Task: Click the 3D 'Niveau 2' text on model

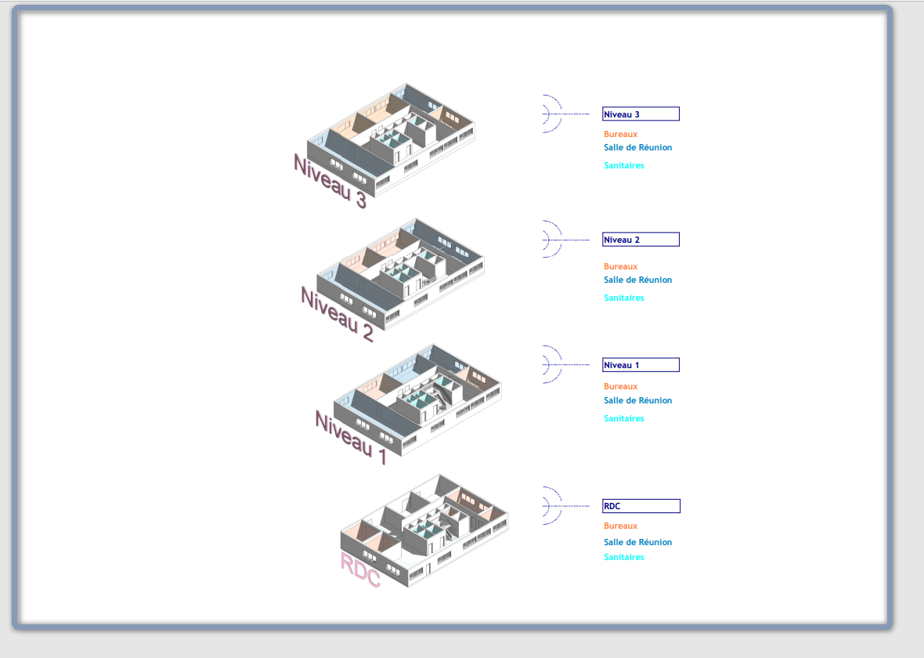Action: [x=337, y=314]
